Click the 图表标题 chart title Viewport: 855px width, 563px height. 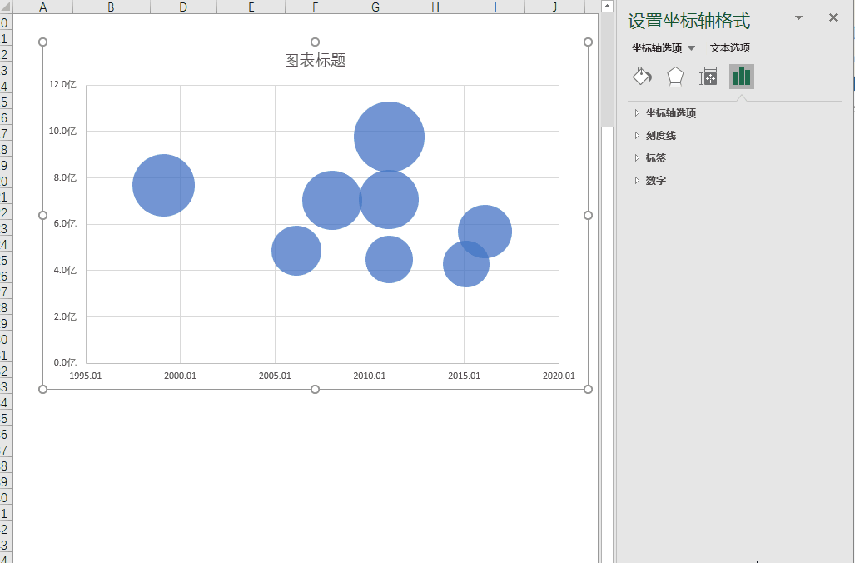316,60
